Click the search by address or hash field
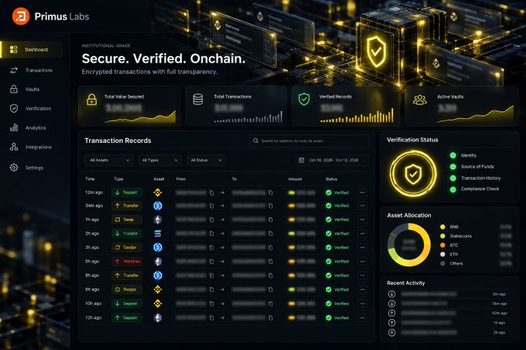This screenshot has width=526, height=350. (x=309, y=141)
